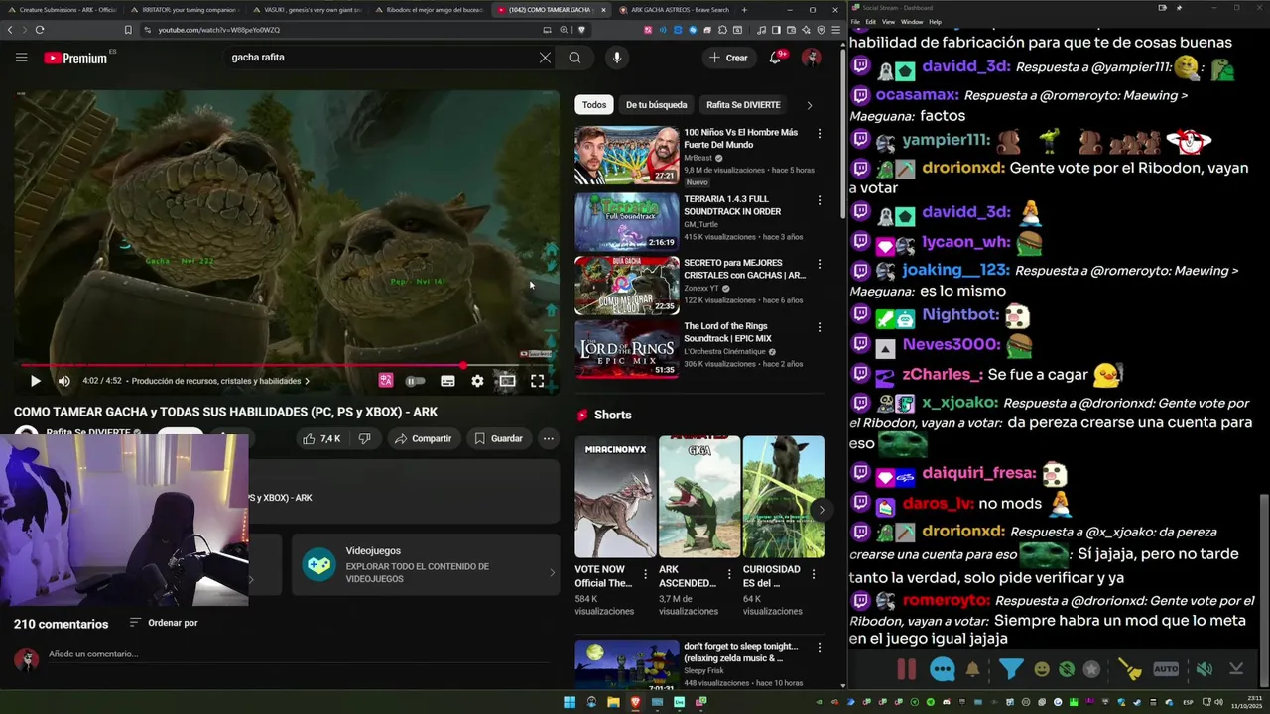Play the paused video
Viewport: 1270px width, 714px height.
(x=36, y=381)
